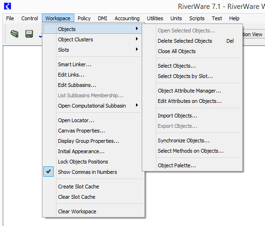Click the save floppy disk toolbar icon
The height and width of the screenshot is (226, 265).
(x=29, y=34)
